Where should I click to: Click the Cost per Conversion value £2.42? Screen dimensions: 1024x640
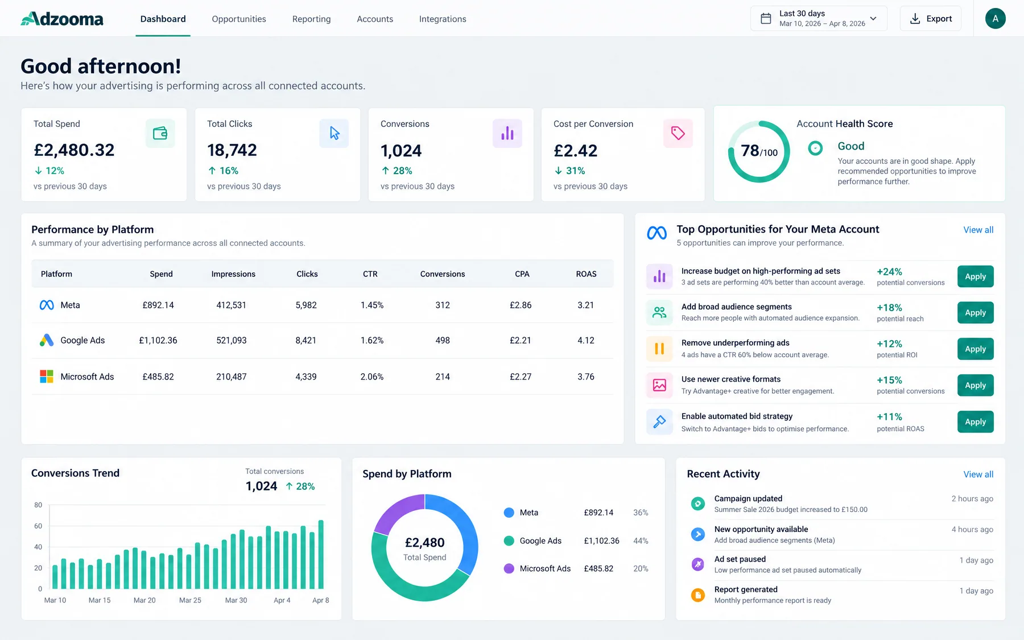click(x=575, y=151)
